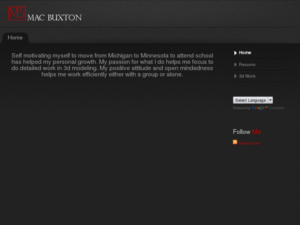The width and height of the screenshot is (300, 225).
Task: Click the 'Powered by' label
Action: pyautogui.click(x=242, y=108)
